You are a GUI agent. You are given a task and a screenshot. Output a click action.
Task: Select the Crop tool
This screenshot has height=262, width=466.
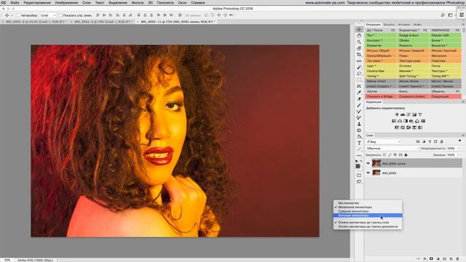tap(359, 55)
